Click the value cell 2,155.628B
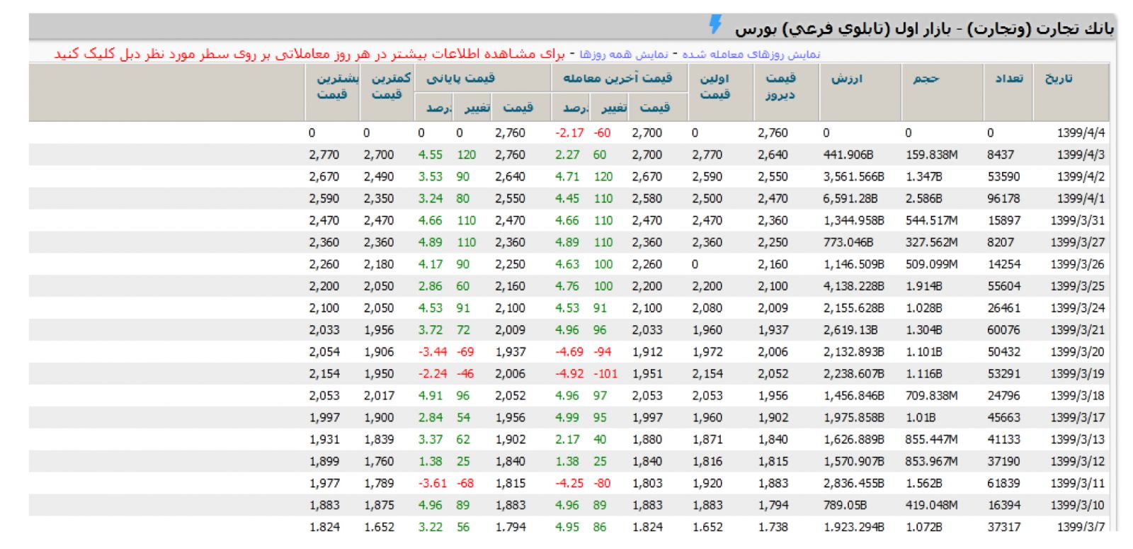This screenshot has height=549, width=1133. click(853, 308)
